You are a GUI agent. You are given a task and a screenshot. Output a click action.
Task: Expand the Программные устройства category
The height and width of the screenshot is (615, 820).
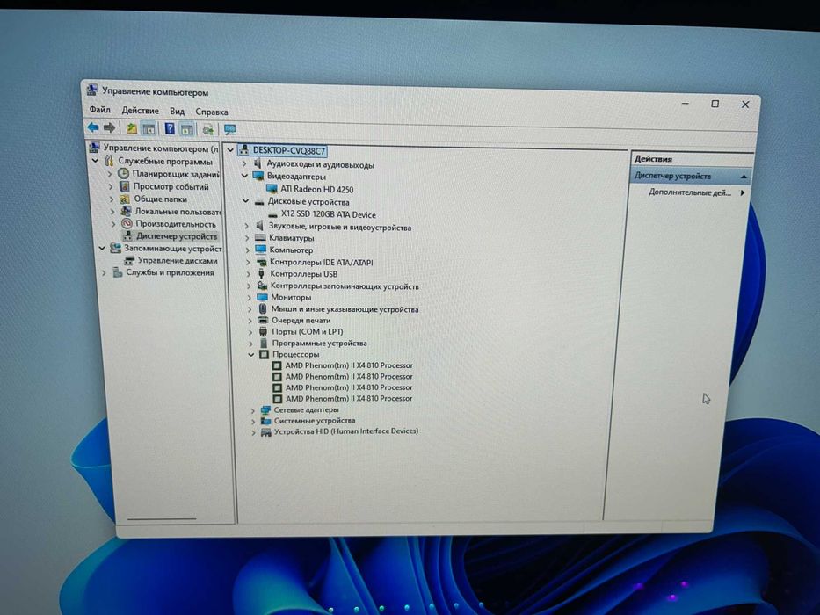251,343
